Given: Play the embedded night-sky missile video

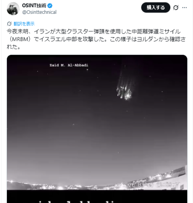Looking at the screenshot, I should coord(97,122).
